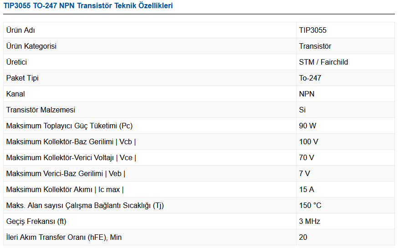Click the Ürün Kategorisi row label
The width and height of the screenshot is (399, 248).
pos(31,46)
